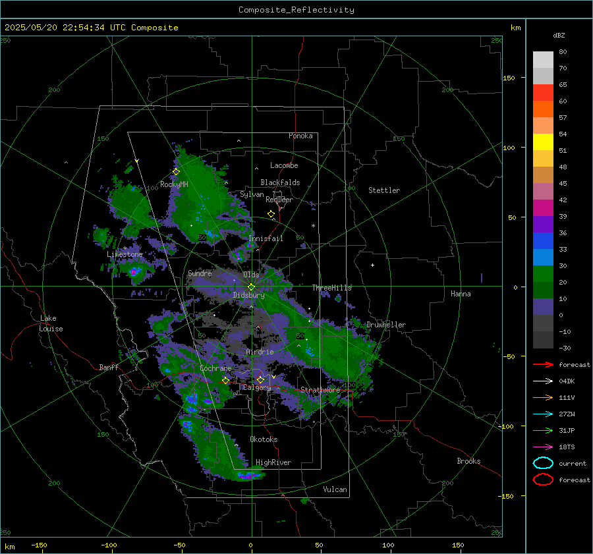Click the Vulcan town label
Screen dimensions: 593x554
tap(335, 489)
